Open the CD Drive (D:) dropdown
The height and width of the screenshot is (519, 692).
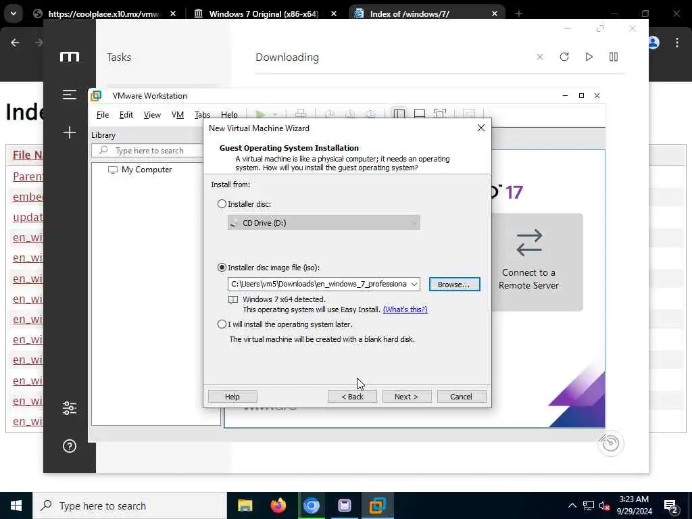[x=324, y=223]
